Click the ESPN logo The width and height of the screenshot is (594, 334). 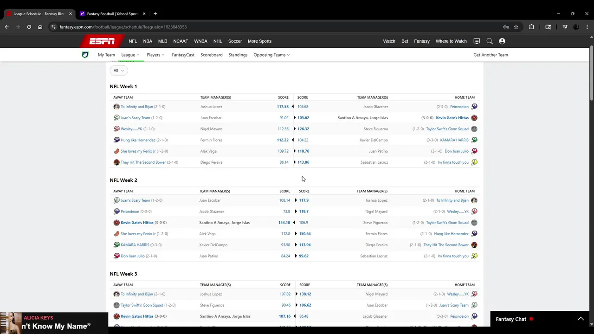tap(102, 41)
